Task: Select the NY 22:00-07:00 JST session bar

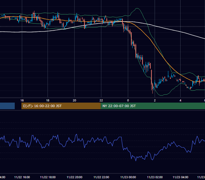Action: (153, 106)
